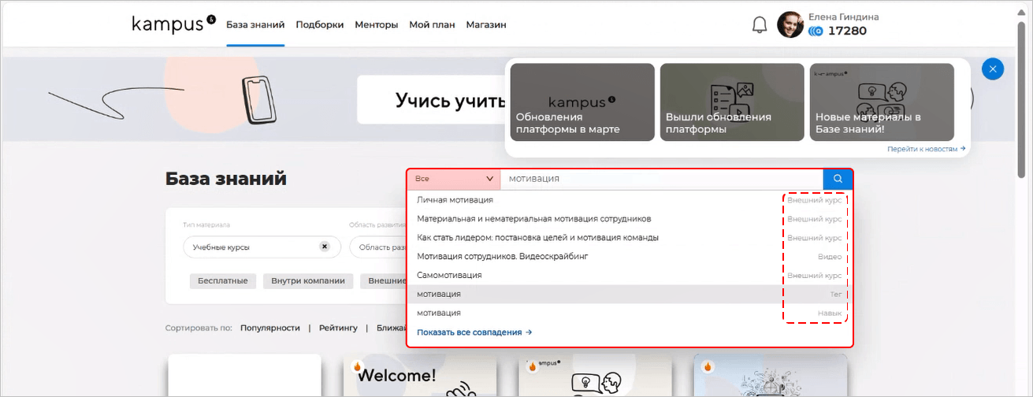Remove the Учебные курсы filter with X

coord(324,247)
